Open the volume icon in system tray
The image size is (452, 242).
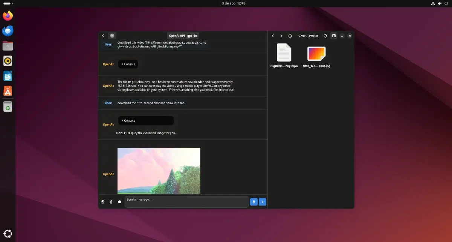pos(440,3)
